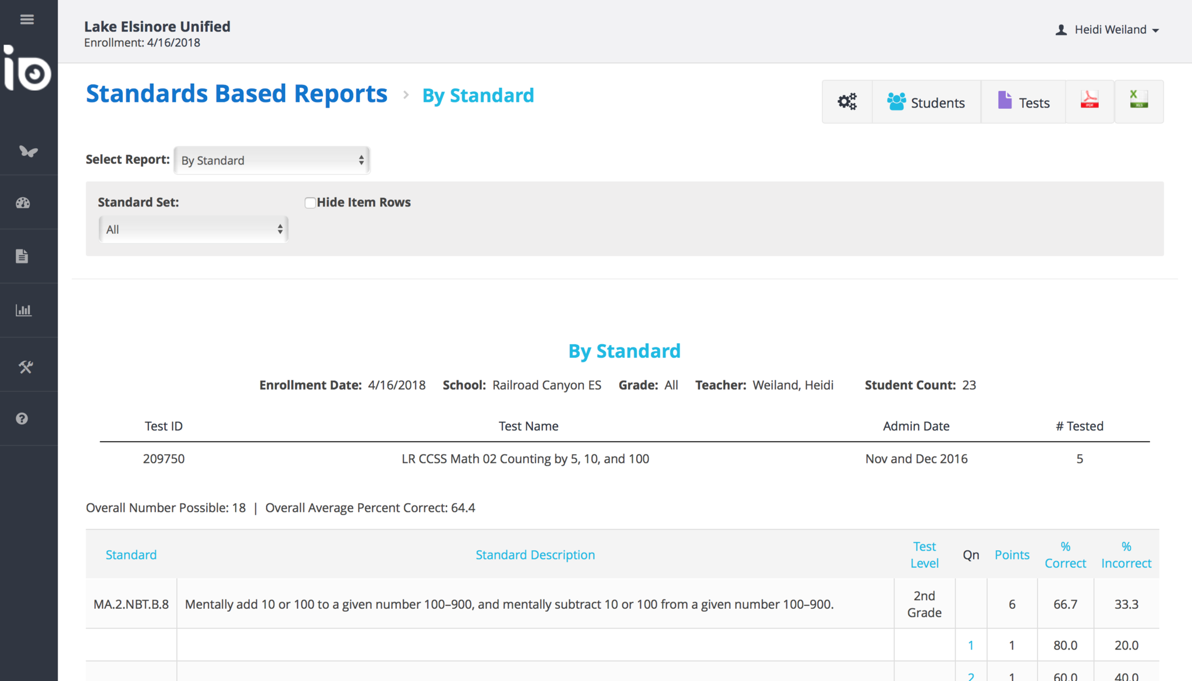Click the document icon in the sidebar
The image size is (1192, 681).
(x=22, y=256)
